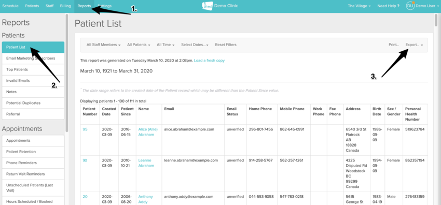Select Patient List report in sidebar

click(x=33, y=47)
